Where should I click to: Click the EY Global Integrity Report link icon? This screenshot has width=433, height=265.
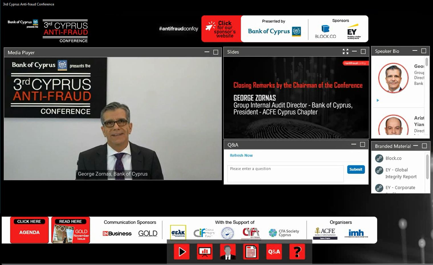coord(379,170)
